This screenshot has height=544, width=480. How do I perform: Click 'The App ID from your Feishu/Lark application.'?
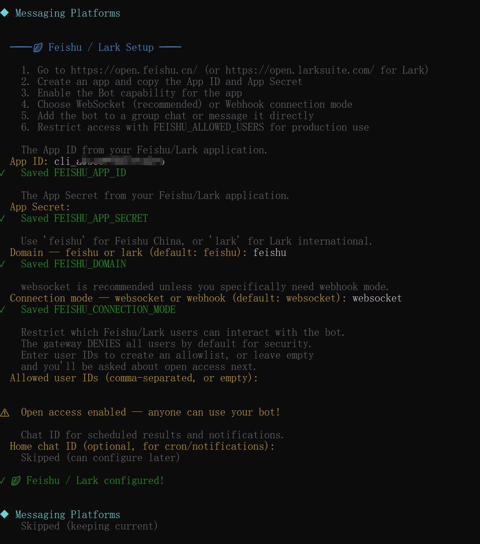tap(144, 150)
